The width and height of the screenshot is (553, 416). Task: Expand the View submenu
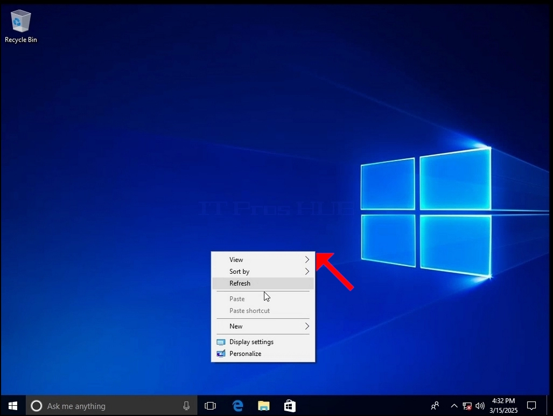tap(263, 260)
